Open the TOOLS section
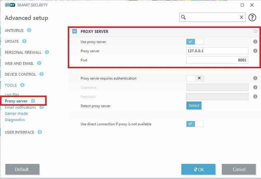Screen dimensions: 261x179 (x=11, y=85)
